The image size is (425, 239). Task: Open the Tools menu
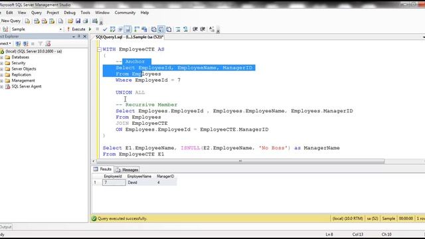[85, 13]
